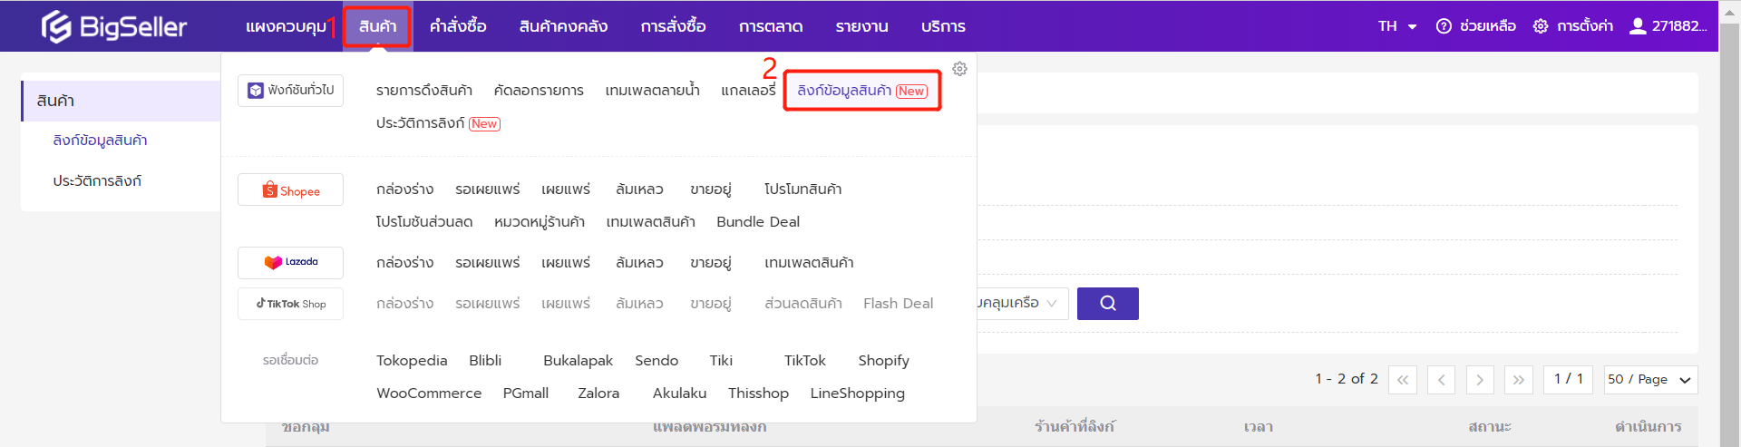Click the BigSeller logo
Viewport: 1741px width, 447px height.
[x=113, y=26]
